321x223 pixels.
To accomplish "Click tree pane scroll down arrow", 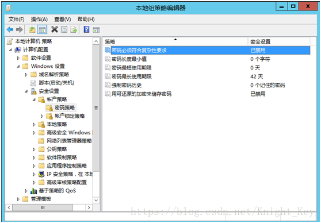I will tap(96, 200).
